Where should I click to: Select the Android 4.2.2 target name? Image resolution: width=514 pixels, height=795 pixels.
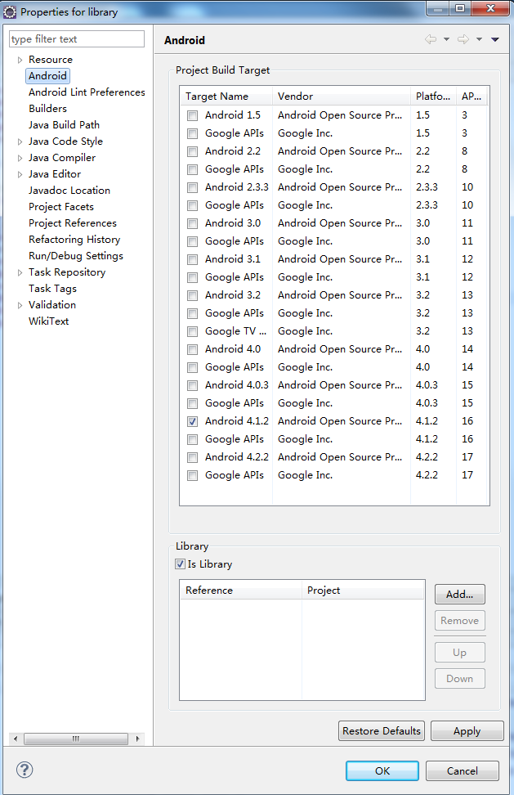[x=237, y=457]
